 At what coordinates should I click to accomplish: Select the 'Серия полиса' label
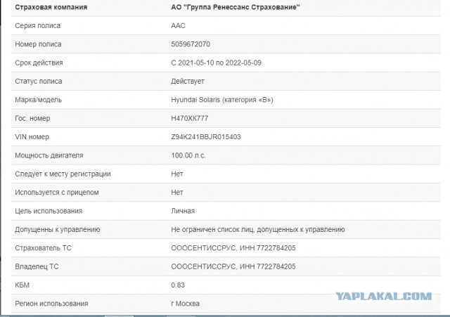click(37, 26)
